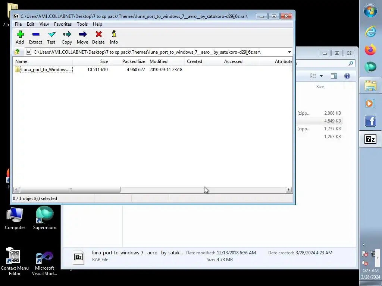The image size is (382, 286).
Task: Open the Windows Start orb
Action: pos(370,11)
